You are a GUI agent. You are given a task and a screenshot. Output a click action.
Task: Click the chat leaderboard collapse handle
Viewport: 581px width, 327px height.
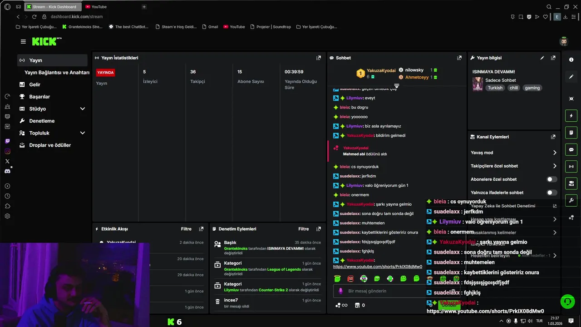click(x=396, y=85)
